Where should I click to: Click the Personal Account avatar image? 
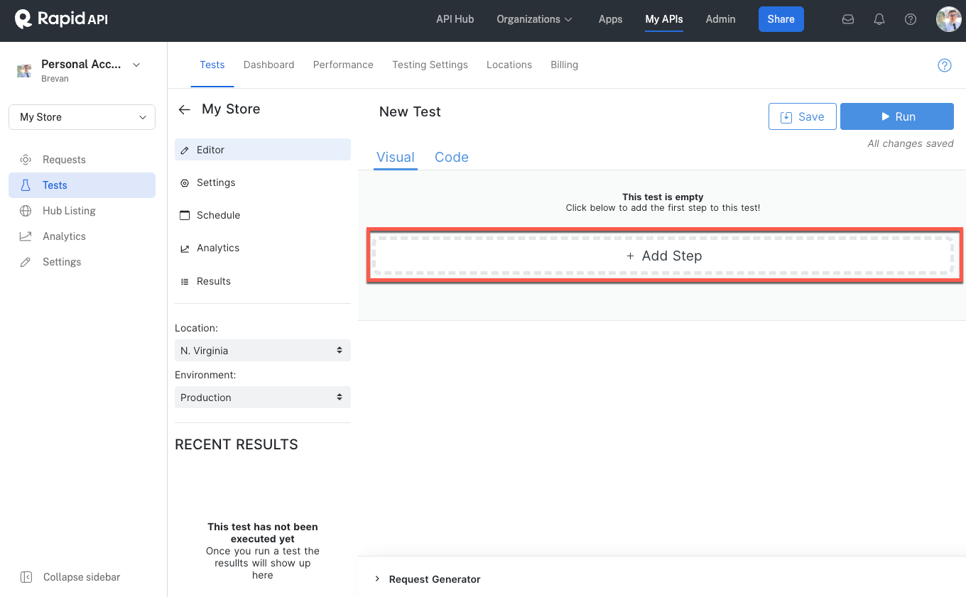coord(24,70)
